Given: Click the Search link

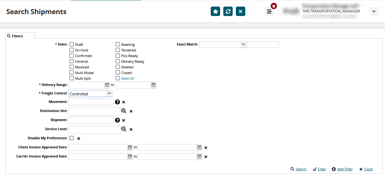Looking at the screenshot, I should 301,169.
